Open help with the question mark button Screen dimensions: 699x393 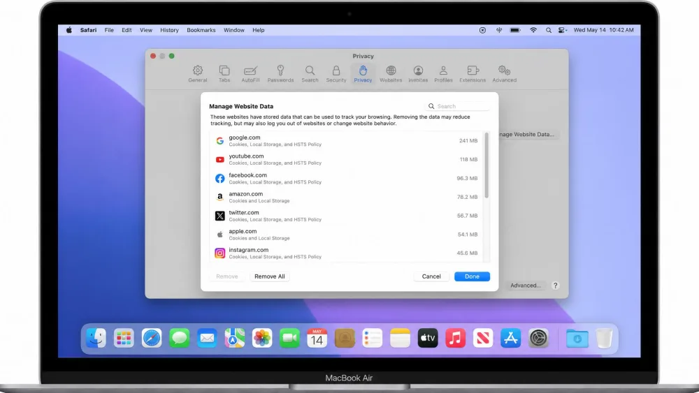click(x=555, y=286)
